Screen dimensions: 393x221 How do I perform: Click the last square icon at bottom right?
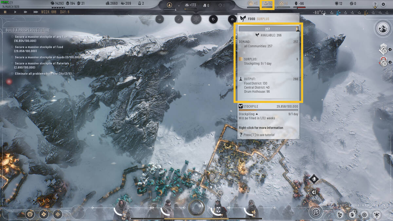pos(377,215)
